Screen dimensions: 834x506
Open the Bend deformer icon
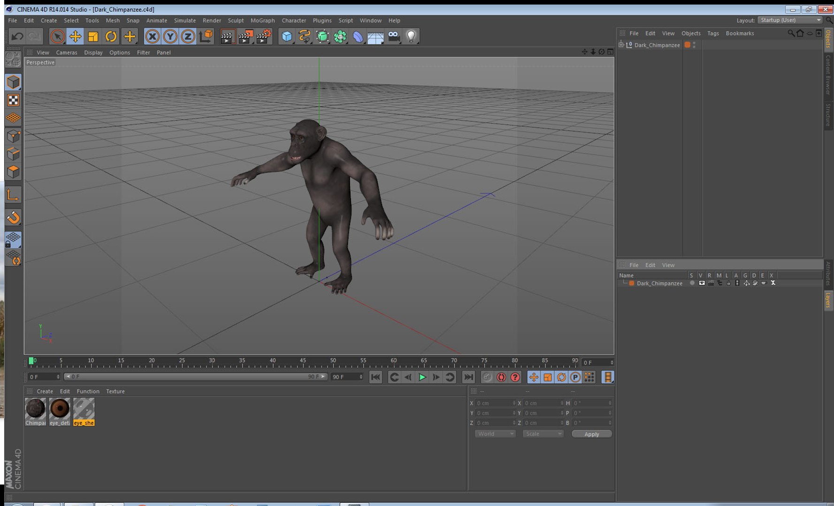coord(358,37)
